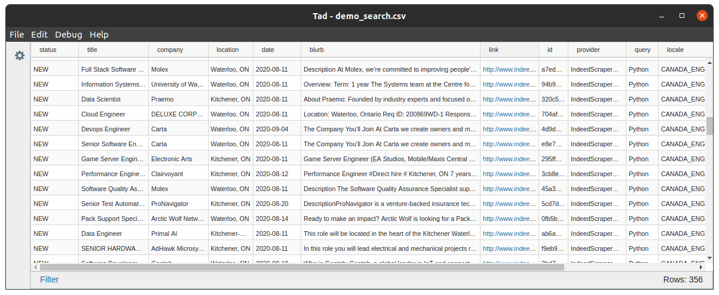Click the horizontal scrollbar right arrow
The image size is (719, 295).
[x=701, y=267]
